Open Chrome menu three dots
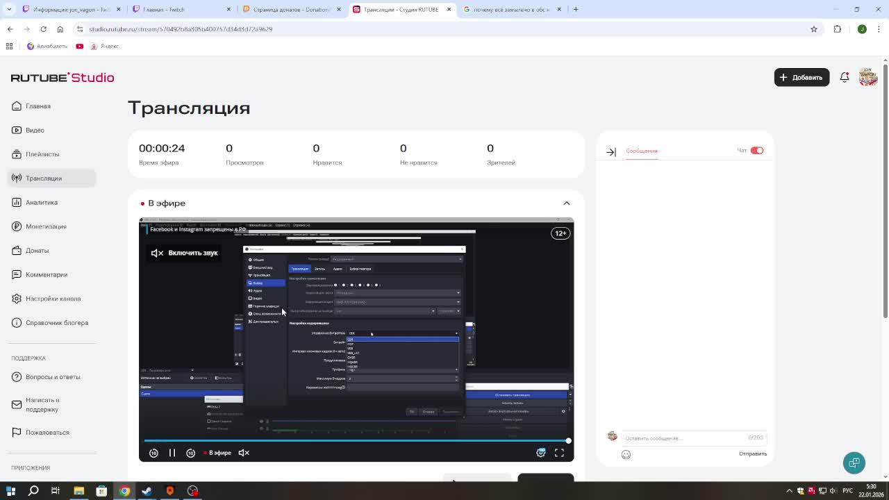Viewport: 889px width, 500px height. [880, 29]
